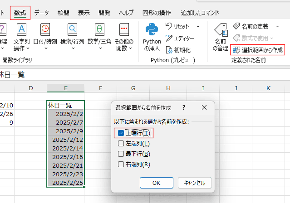Check the Right column (右端列) checkbox
290x203 pixels.
coord(121,164)
